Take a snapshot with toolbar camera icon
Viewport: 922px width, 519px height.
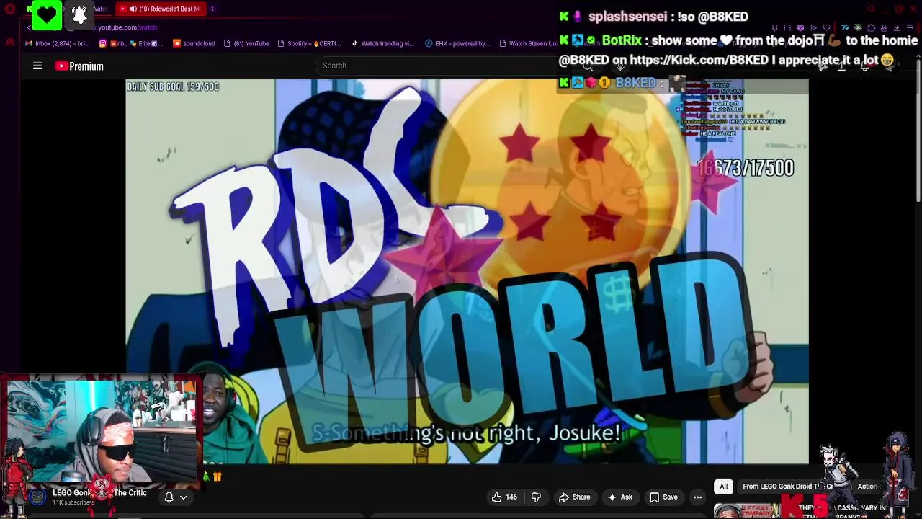[x=788, y=27]
